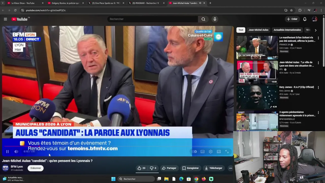Bookmark this page with the star icon
This screenshot has width=325, height=183.
pos(291,10)
